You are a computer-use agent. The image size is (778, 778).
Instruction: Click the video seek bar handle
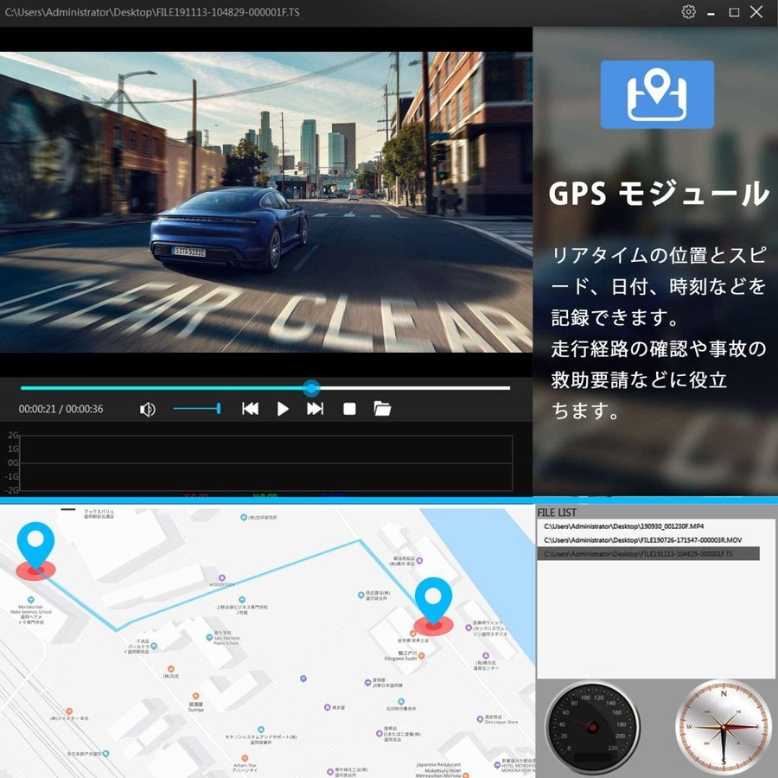(311, 388)
